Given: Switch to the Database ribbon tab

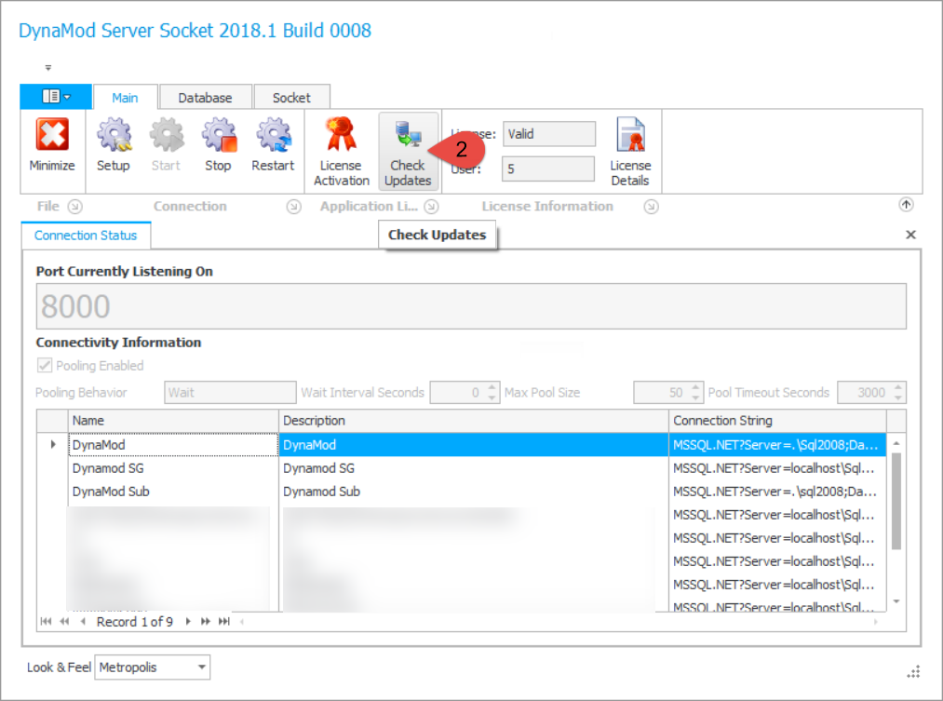Looking at the screenshot, I should tap(205, 98).
